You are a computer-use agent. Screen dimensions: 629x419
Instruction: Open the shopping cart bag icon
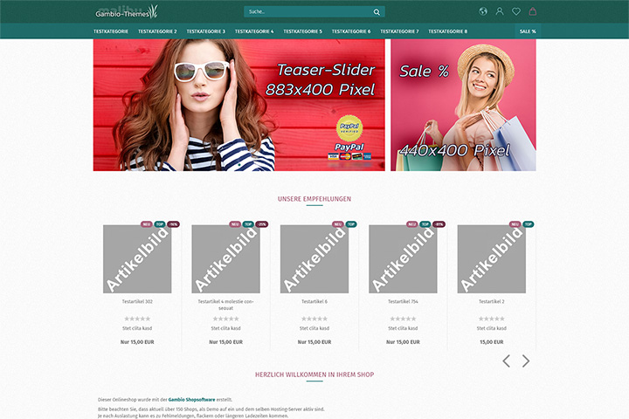click(533, 11)
